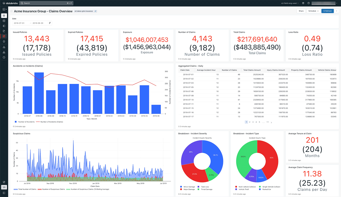The image size is (341, 197).
Task: Click the Alerts bell icon in sidebar
Action: pos(4,41)
